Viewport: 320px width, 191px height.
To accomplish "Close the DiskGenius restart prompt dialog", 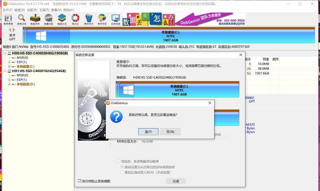I will 210,103.
